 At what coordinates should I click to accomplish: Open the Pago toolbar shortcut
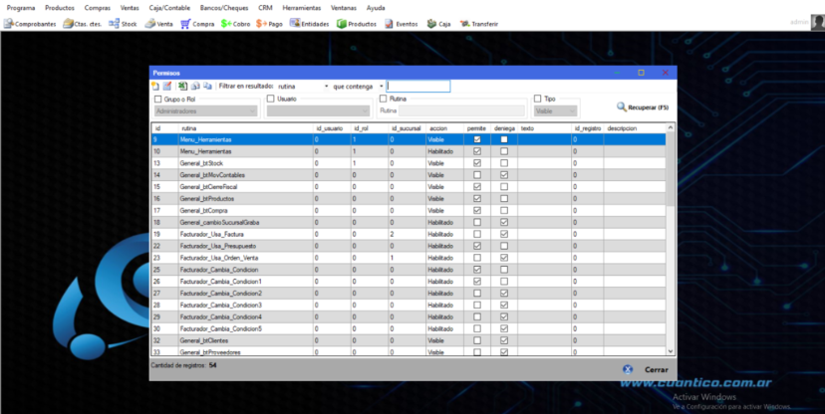[269, 24]
